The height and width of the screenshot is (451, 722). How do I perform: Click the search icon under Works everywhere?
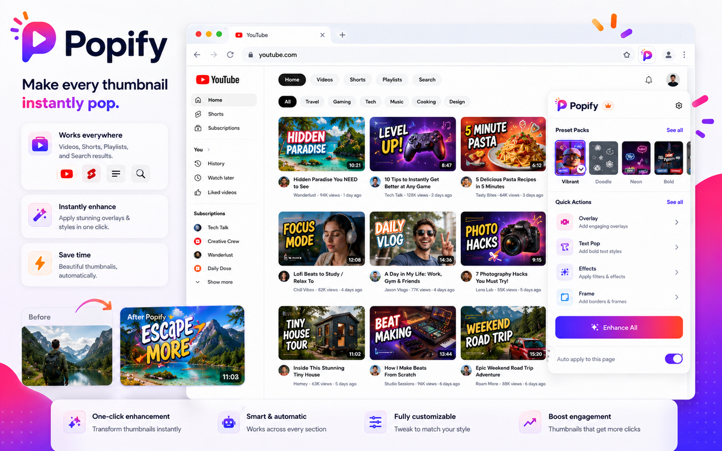pyautogui.click(x=140, y=174)
